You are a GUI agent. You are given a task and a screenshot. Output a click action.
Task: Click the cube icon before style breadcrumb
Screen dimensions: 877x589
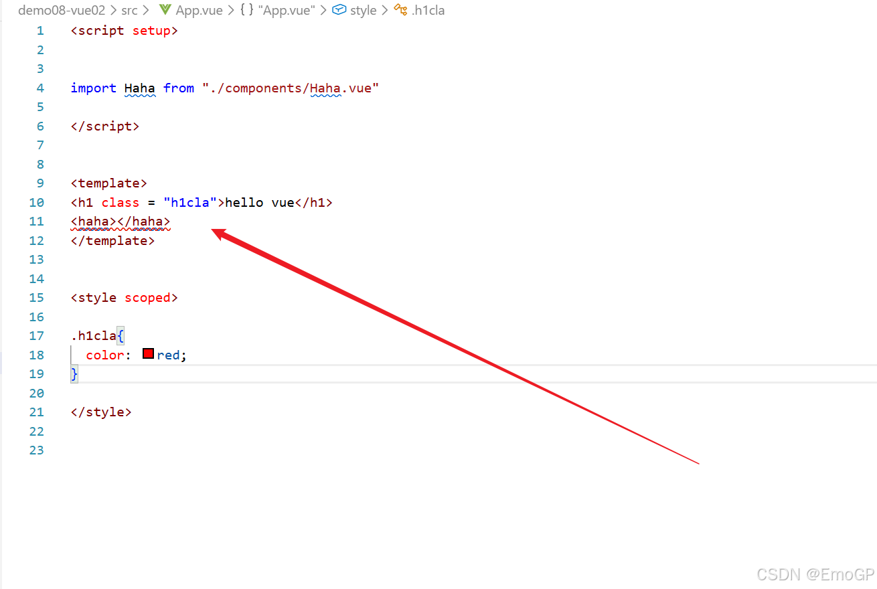339,10
